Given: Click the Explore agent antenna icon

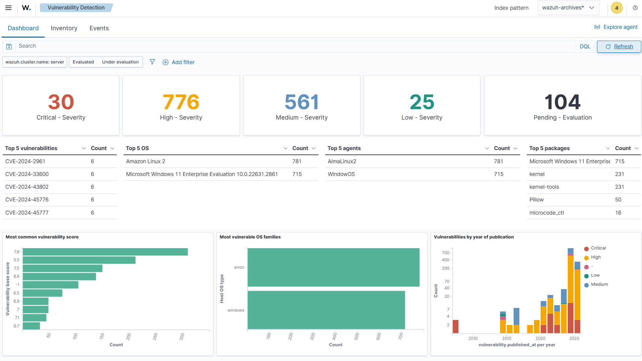Looking at the screenshot, I should (x=597, y=27).
